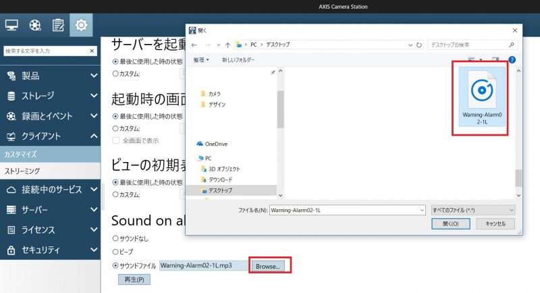Select カスタム under 起動時の画面 section
This screenshot has width=540, height=293.
coord(115,128)
